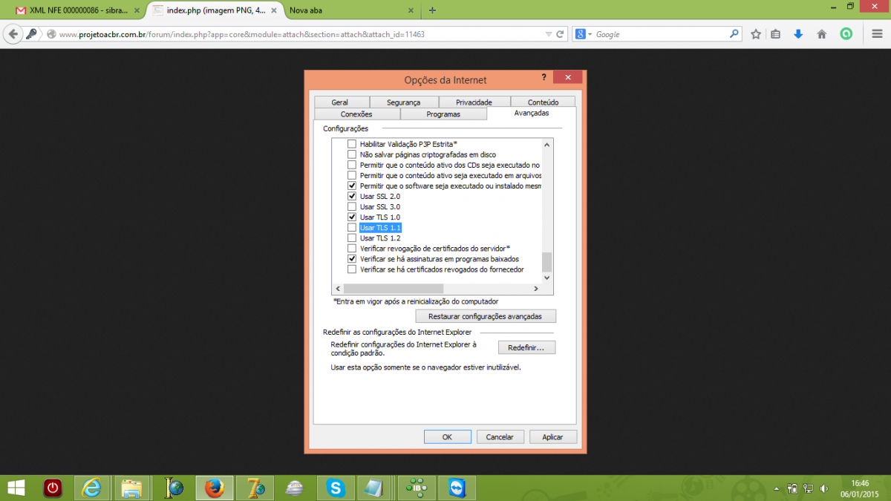Select the Avançadas tab

532,114
